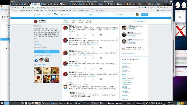Open the Followers count 4,147

81,22
